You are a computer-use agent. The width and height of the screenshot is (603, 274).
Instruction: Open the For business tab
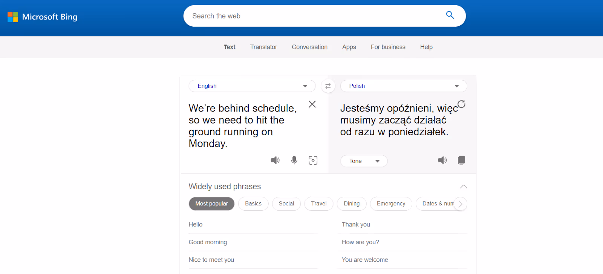388,47
